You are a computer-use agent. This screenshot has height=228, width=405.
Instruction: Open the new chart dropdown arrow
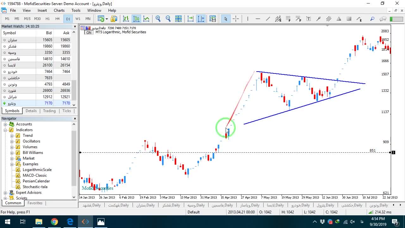[x=107, y=19]
